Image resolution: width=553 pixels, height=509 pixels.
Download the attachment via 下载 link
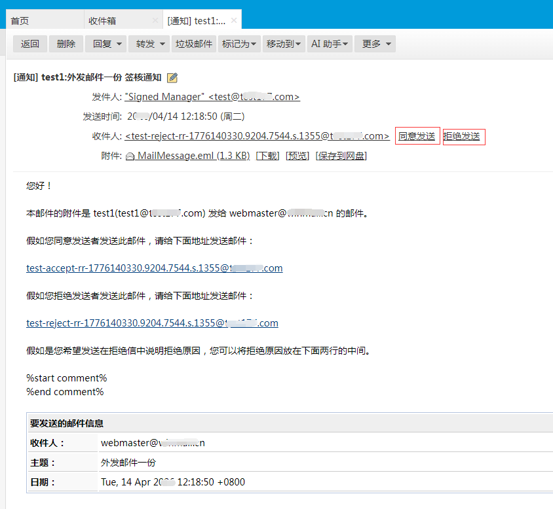[x=267, y=156]
